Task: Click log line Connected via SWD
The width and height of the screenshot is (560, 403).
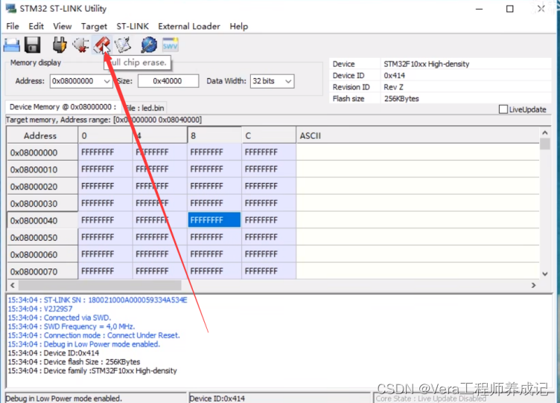Action: click(60, 317)
